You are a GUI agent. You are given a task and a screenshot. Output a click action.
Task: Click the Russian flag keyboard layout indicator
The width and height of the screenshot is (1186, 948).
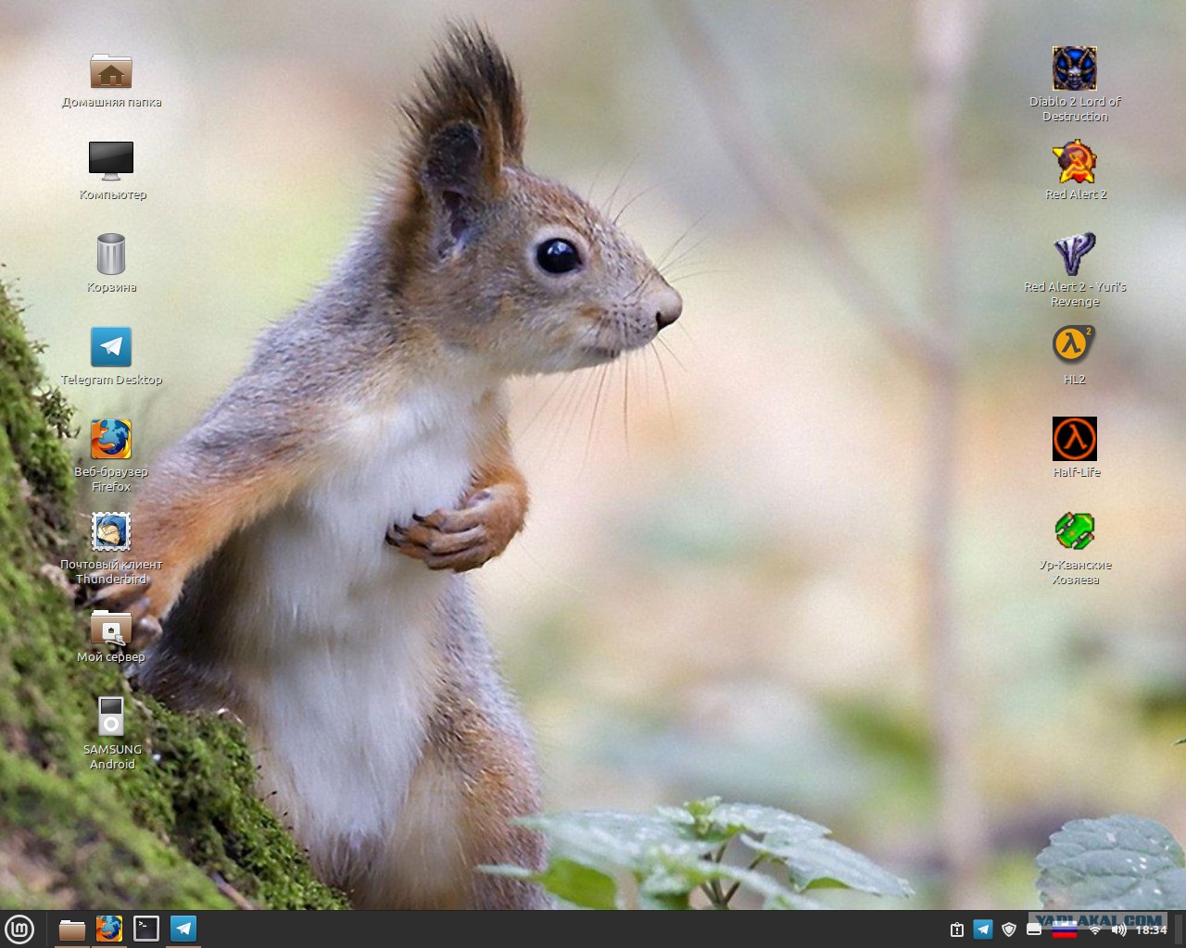pyautogui.click(x=1065, y=929)
